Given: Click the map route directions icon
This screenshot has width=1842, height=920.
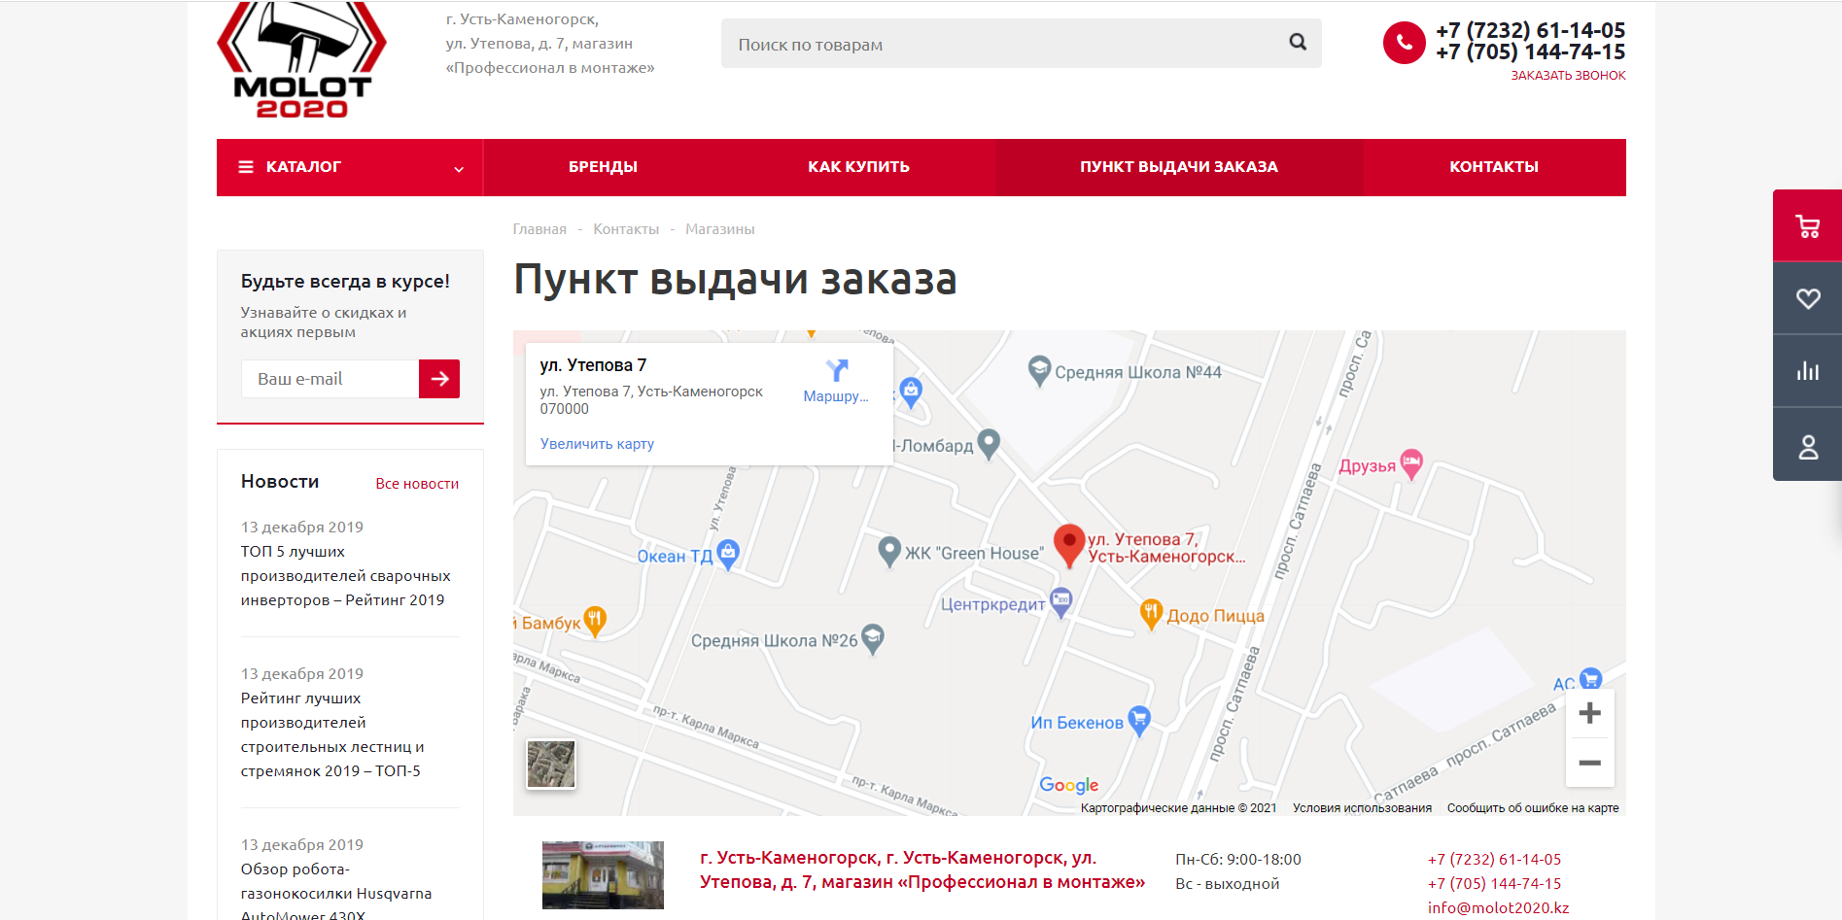Looking at the screenshot, I should (x=836, y=371).
